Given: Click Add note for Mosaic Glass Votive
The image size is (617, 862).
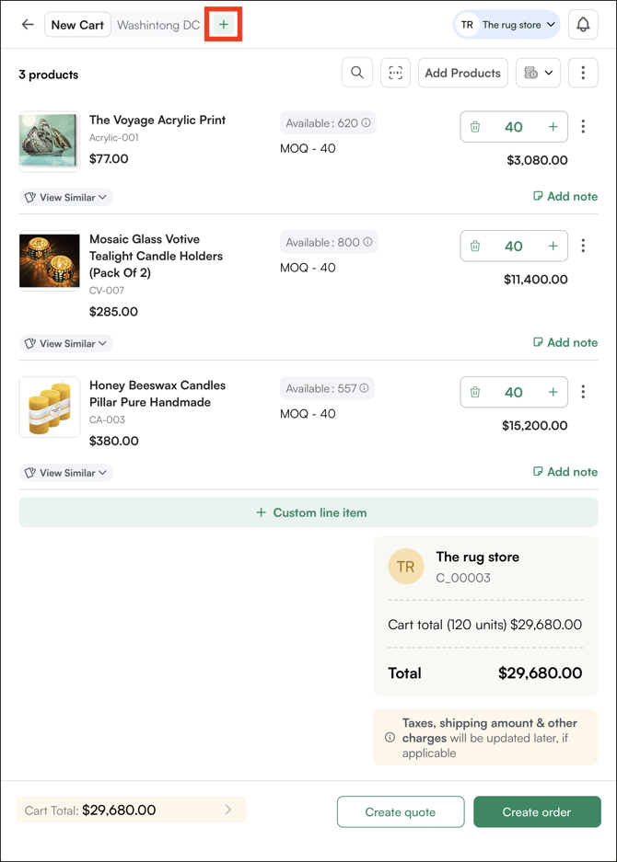Looking at the screenshot, I should [x=565, y=342].
